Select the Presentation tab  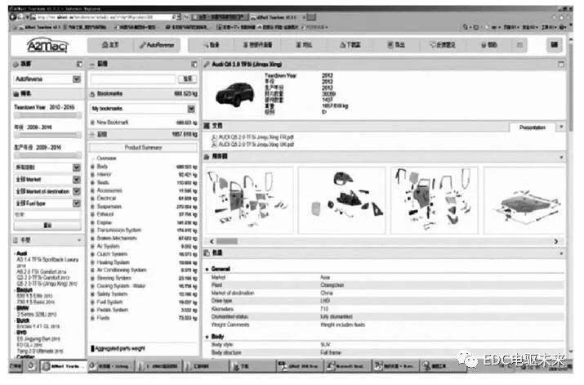532,127
